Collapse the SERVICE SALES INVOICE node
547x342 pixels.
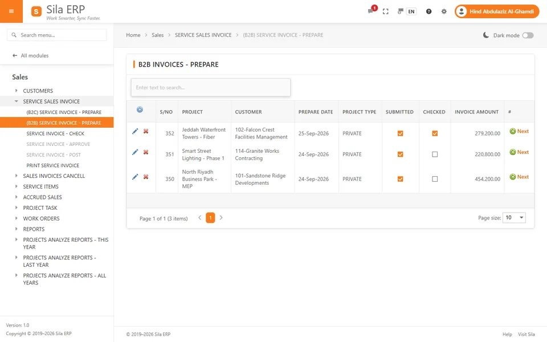[16, 101]
